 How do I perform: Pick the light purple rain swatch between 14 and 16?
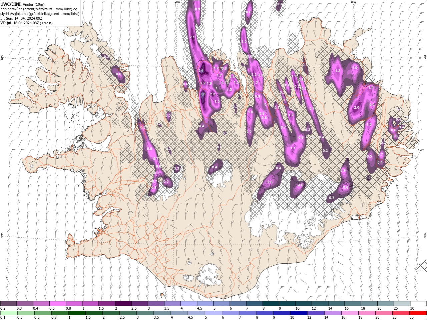[333, 313]
